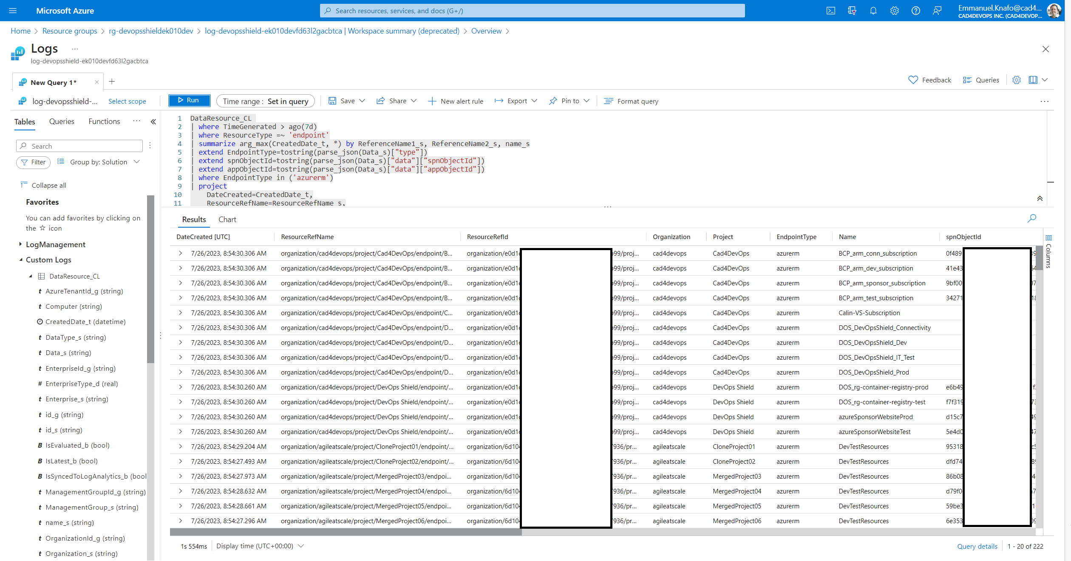Expand the Calin-VS-Subscription result row
Image resolution: width=1071 pixels, height=561 pixels.
click(x=180, y=313)
